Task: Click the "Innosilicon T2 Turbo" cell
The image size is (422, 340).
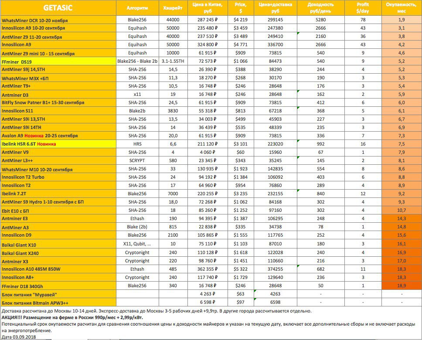Action: tap(58, 177)
